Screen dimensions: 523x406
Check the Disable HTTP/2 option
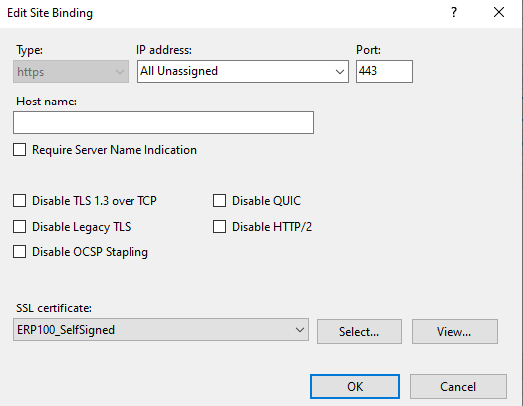[219, 227]
